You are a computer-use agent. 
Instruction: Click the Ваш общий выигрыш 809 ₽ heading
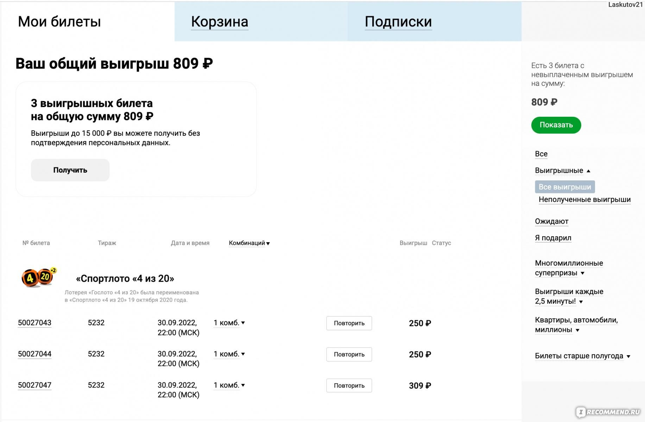[x=114, y=64]
